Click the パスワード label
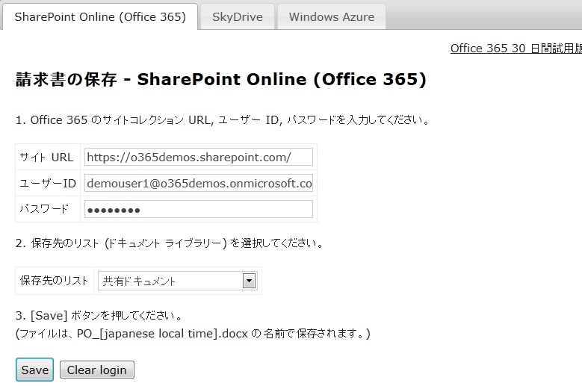This screenshot has height=386, width=582. click(45, 209)
